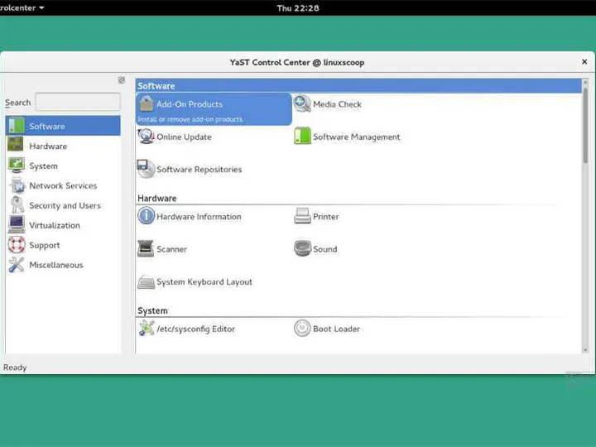Select the Virtualization category label
The image size is (596, 447).
(x=55, y=225)
